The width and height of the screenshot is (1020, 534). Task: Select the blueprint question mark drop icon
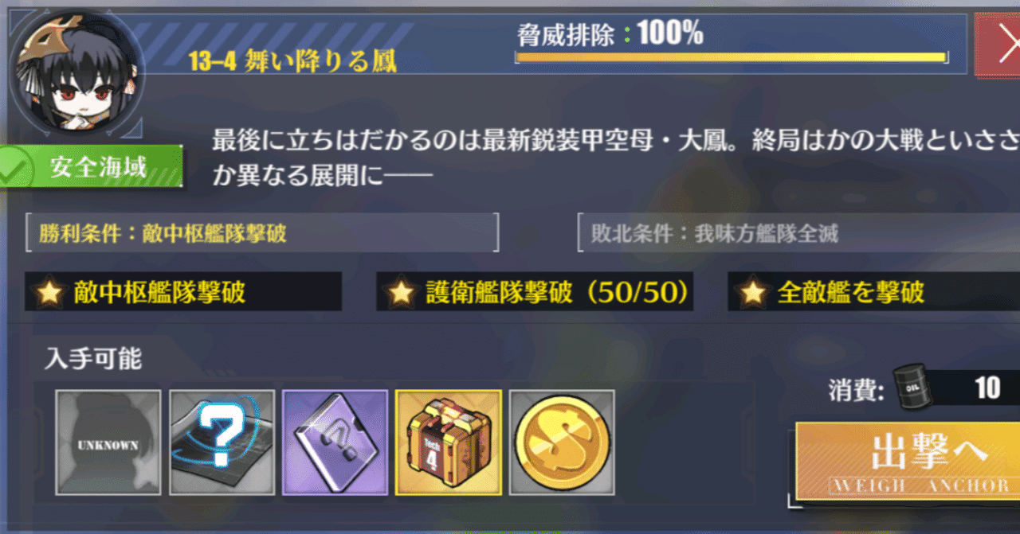[x=222, y=442]
